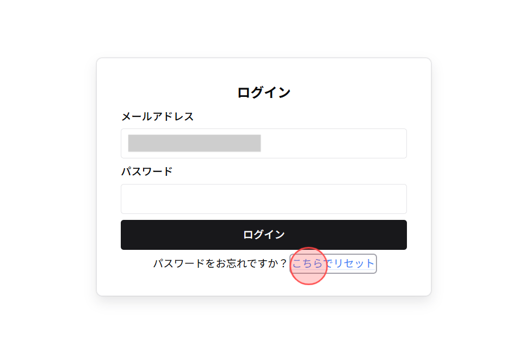The width and height of the screenshot is (525, 350).
Task: Click the highlighted reset link in its border
Action: click(335, 263)
